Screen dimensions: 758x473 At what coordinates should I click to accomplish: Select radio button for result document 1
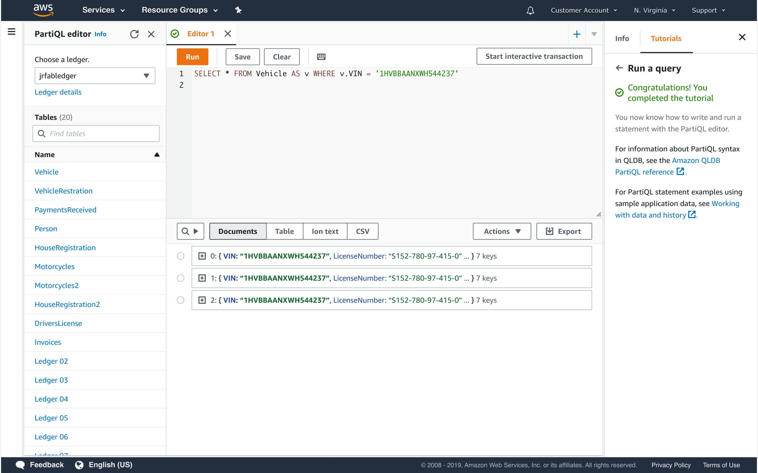tap(181, 278)
